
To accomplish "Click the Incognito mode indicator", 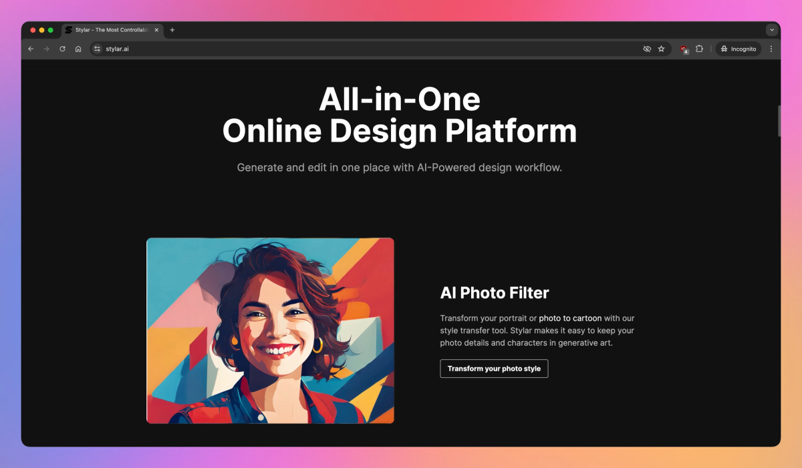I will pyautogui.click(x=738, y=48).
